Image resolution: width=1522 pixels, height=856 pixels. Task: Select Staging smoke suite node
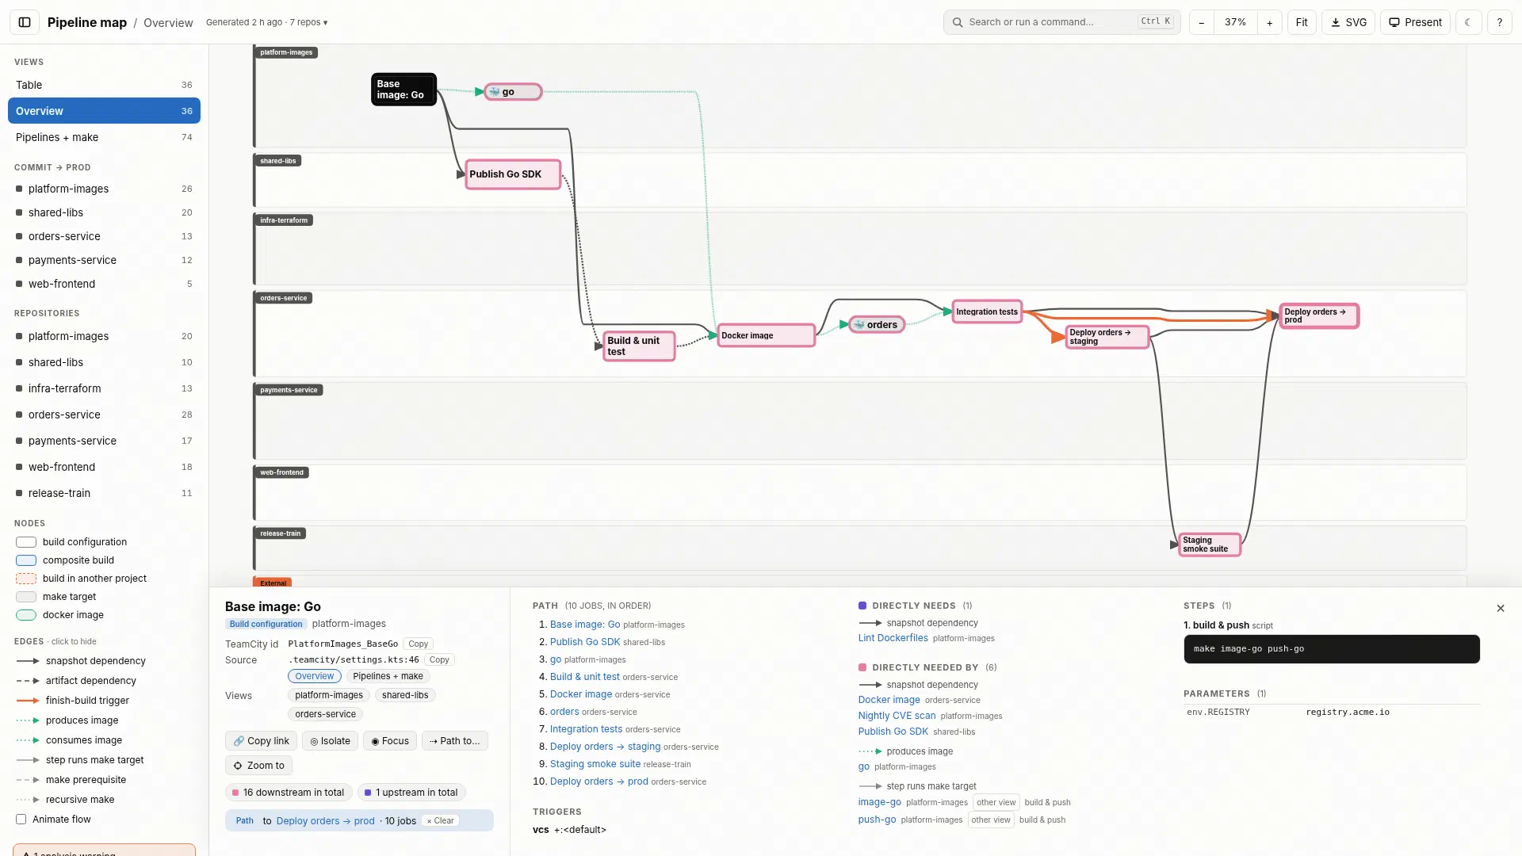click(1210, 545)
